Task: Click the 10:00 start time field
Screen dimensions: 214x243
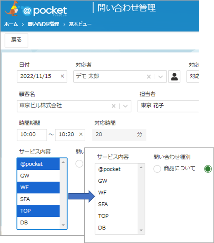Action: tap(32, 135)
